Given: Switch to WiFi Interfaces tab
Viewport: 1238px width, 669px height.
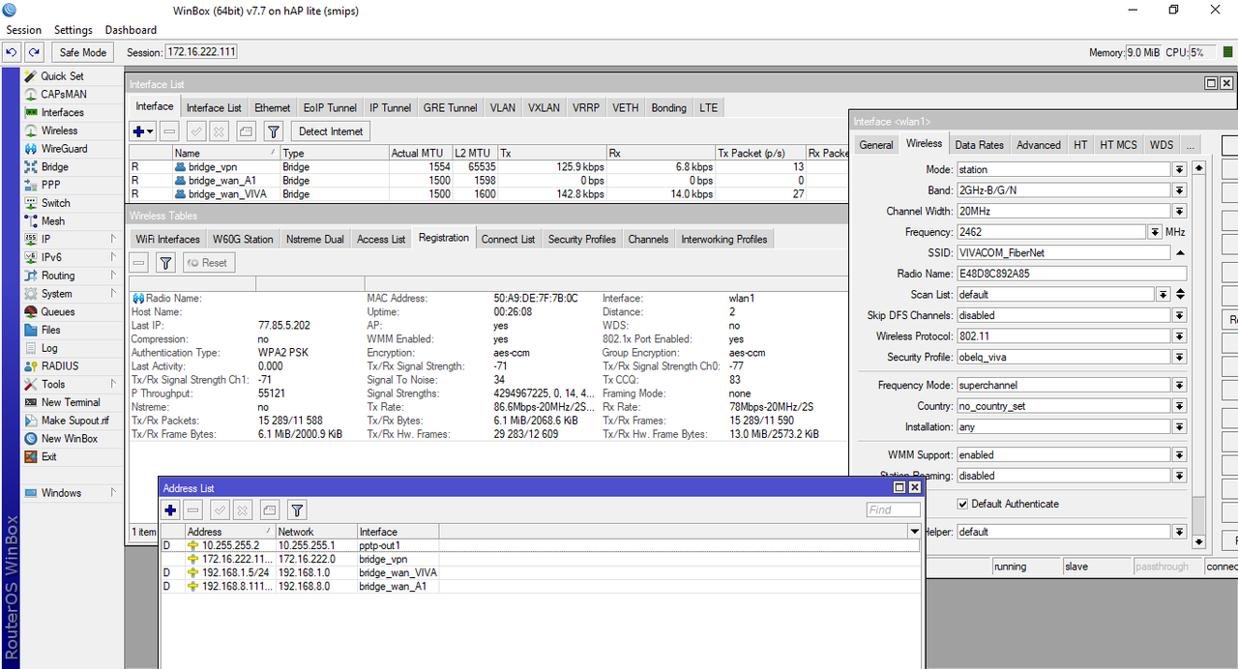Looking at the screenshot, I should pyautogui.click(x=167, y=239).
